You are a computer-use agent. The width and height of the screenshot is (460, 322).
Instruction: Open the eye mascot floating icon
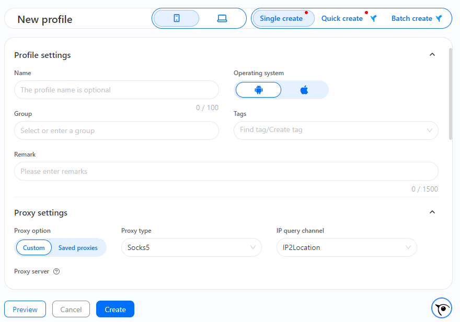pyautogui.click(x=442, y=308)
